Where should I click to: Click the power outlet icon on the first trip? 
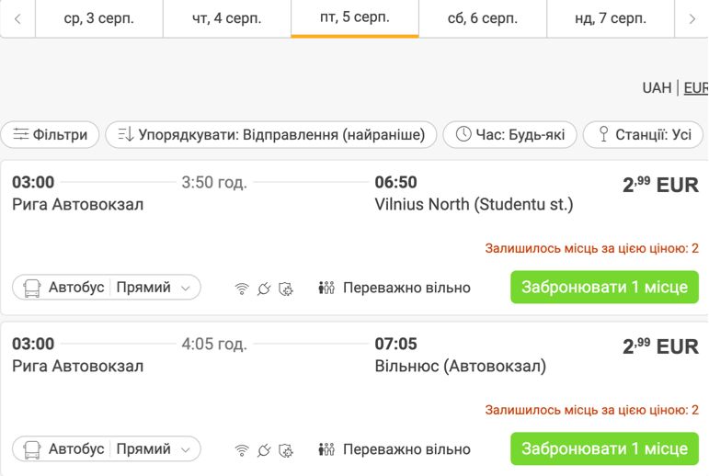[264, 288]
